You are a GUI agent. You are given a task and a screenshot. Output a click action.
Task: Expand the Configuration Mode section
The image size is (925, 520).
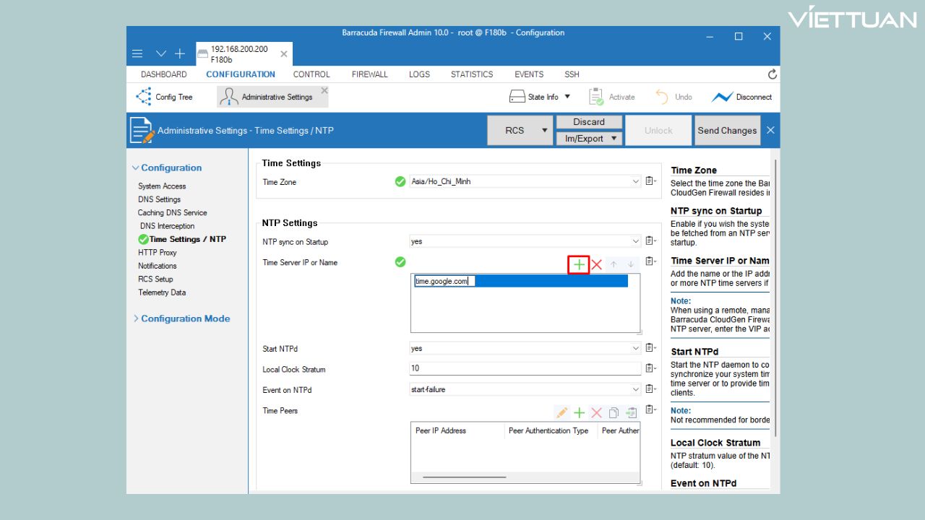[x=185, y=318]
